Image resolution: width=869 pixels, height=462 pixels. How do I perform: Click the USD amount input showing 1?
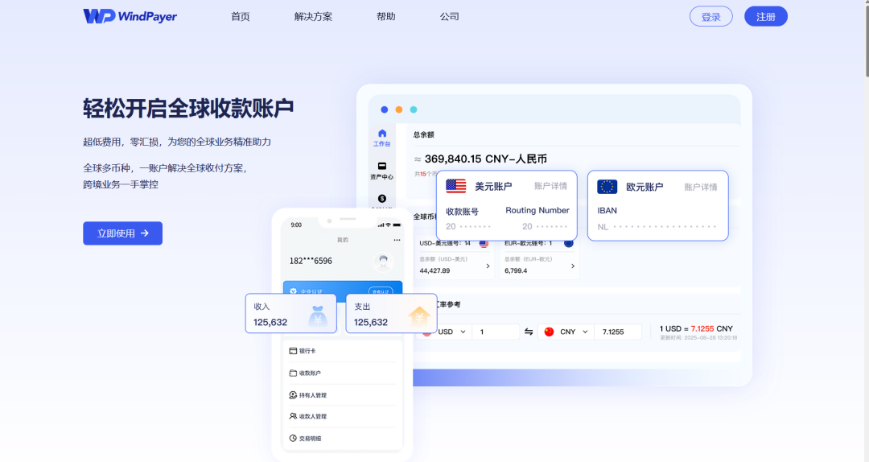coord(496,332)
